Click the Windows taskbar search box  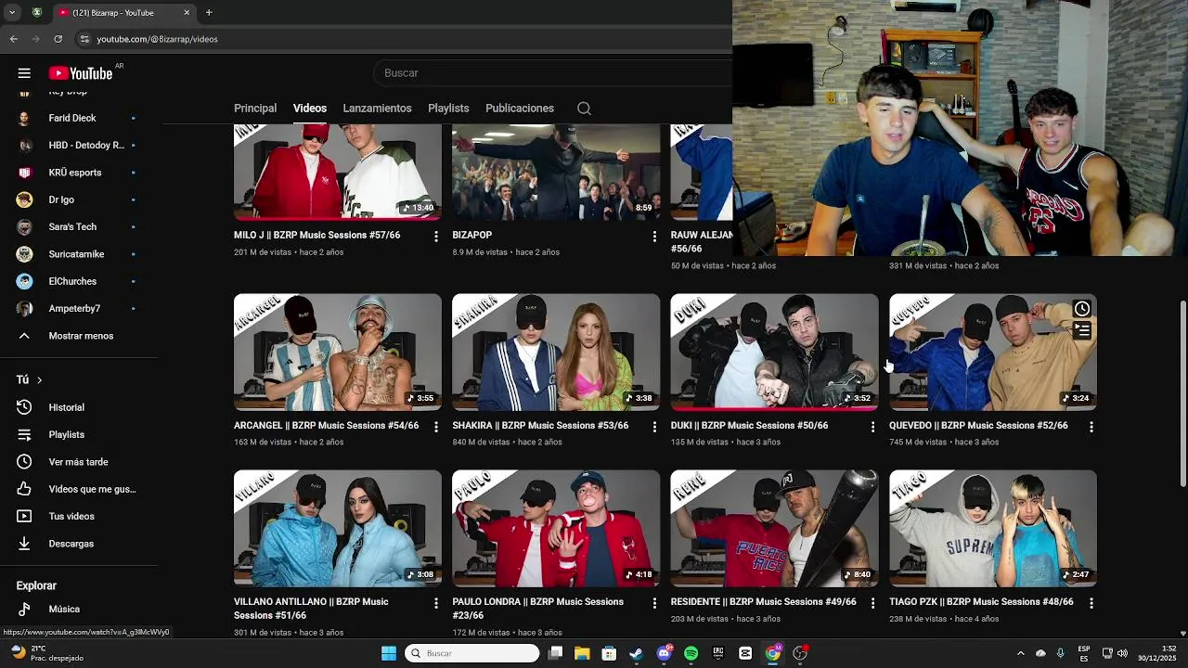472,653
